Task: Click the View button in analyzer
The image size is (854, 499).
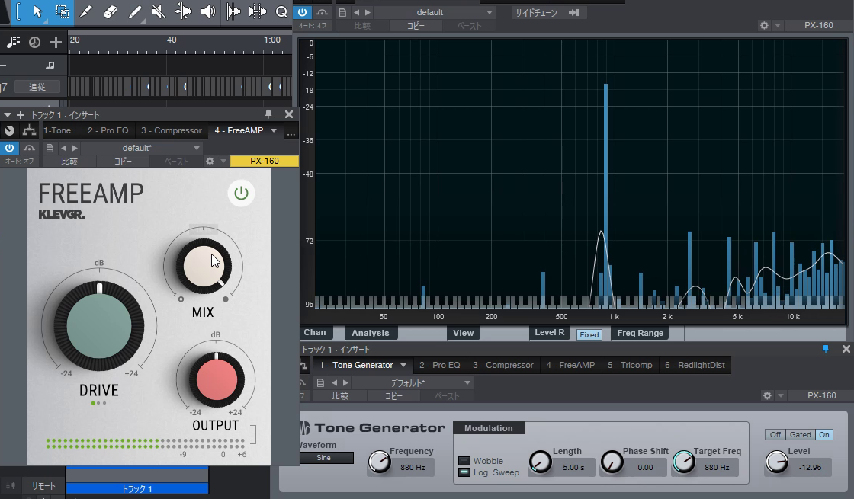Action: 463,333
